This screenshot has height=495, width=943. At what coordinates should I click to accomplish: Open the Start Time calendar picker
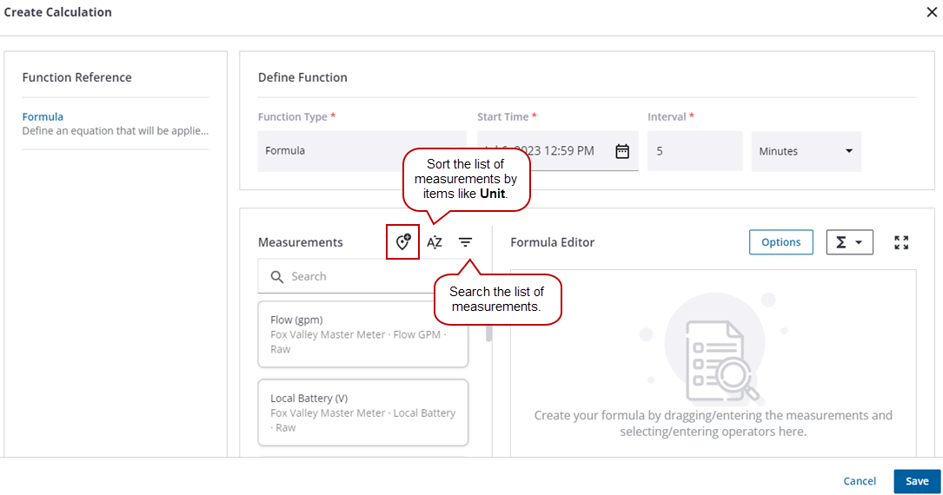[622, 151]
